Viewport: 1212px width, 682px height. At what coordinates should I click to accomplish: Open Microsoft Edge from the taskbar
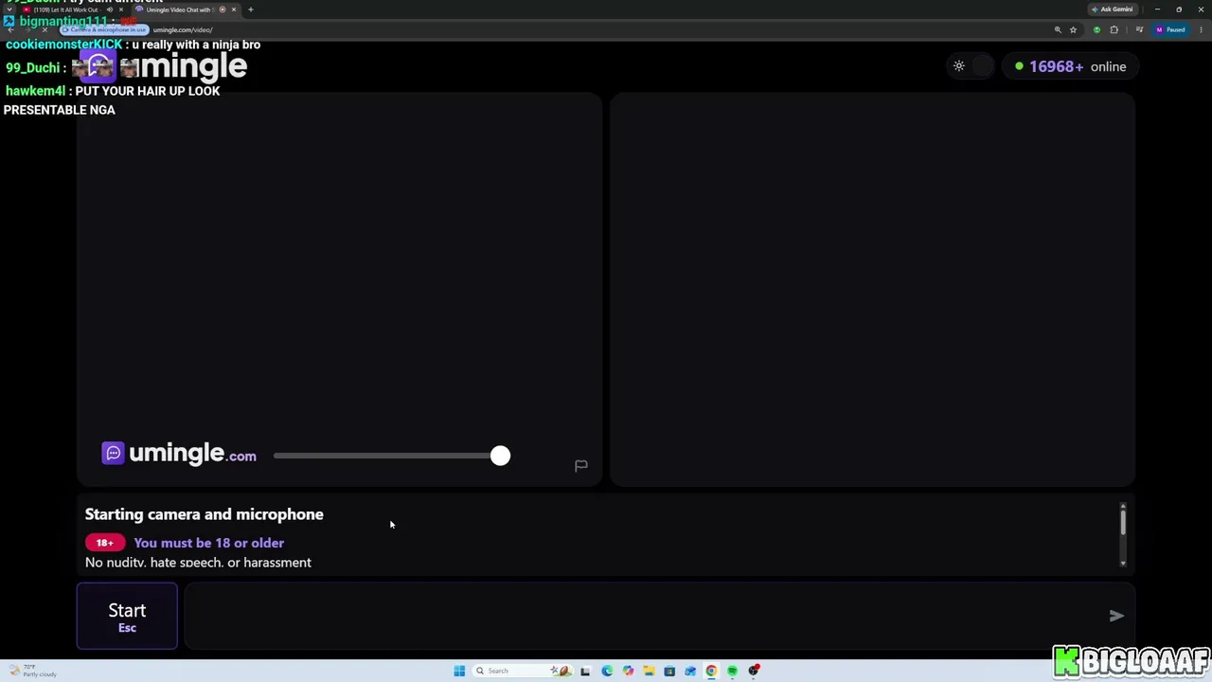tap(607, 671)
